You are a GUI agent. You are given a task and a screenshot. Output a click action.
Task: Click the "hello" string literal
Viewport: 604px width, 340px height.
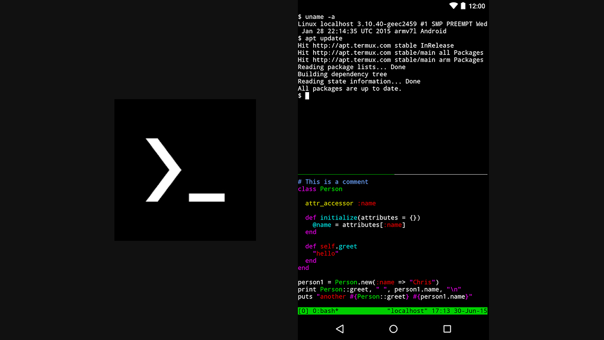pos(326,253)
